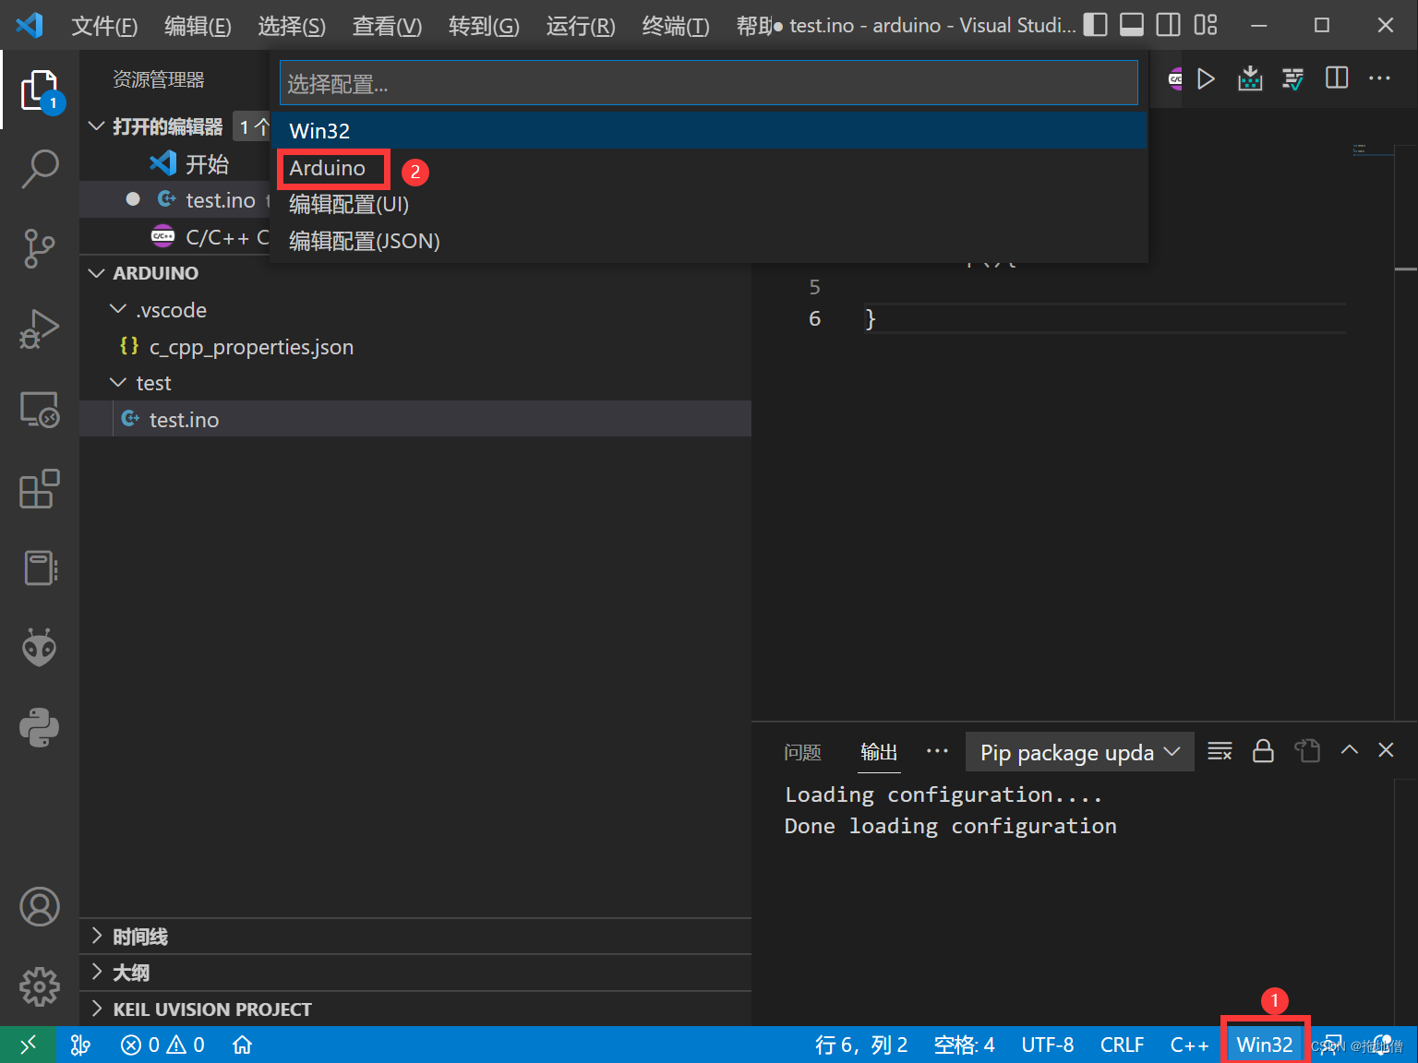
Task: Select the Win32 configuration option
Action: pyautogui.click(x=709, y=131)
